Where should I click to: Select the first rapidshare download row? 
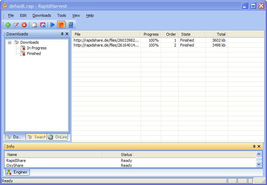pos(106,40)
